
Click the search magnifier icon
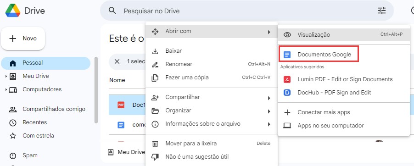click(112, 11)
